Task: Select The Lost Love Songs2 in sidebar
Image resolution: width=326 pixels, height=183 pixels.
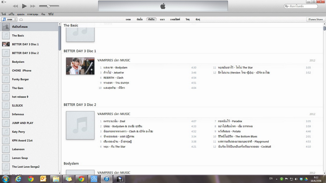Action: 29,167
